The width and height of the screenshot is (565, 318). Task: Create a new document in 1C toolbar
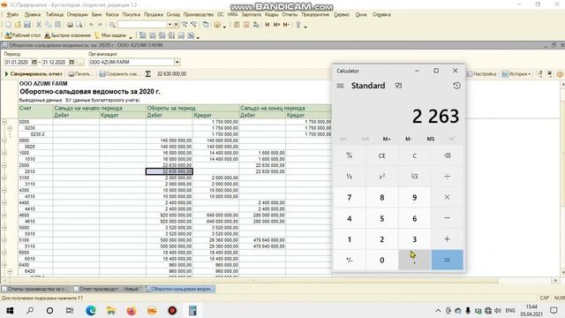click(8, 25)
